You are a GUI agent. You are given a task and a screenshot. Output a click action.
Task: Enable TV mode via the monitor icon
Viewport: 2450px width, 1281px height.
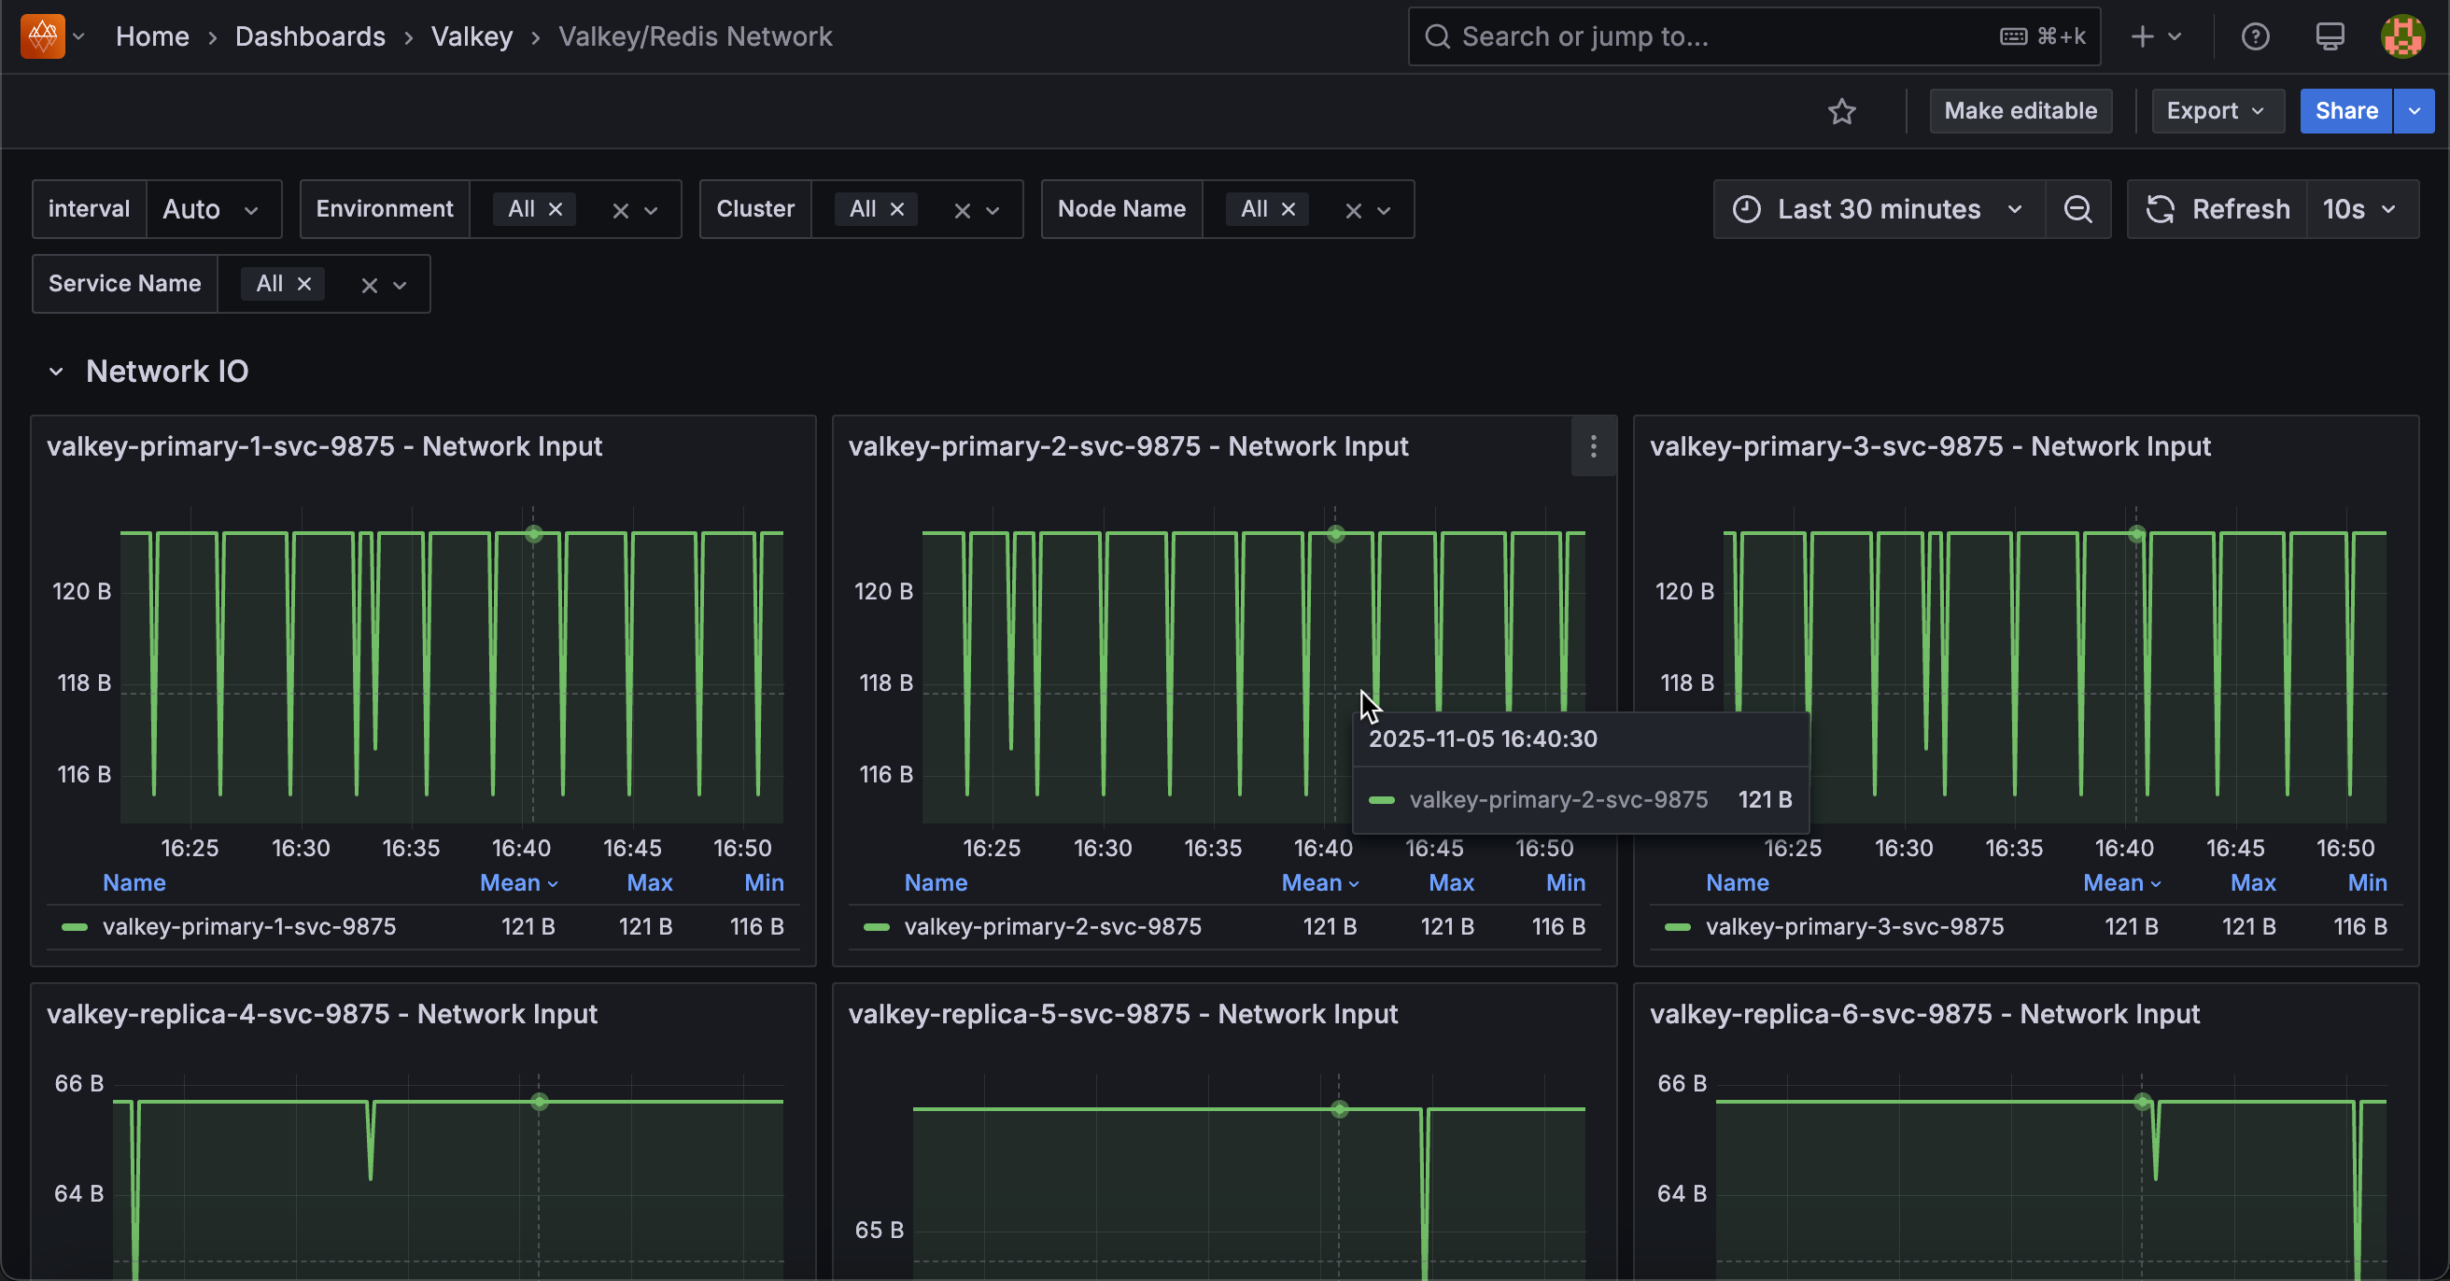[x=2330, y=36]
